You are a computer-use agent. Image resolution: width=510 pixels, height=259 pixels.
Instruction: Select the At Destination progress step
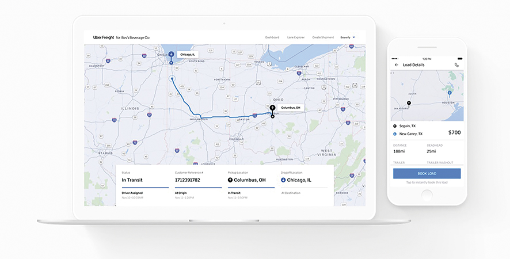pyautogui.click(x=291, y=193)
